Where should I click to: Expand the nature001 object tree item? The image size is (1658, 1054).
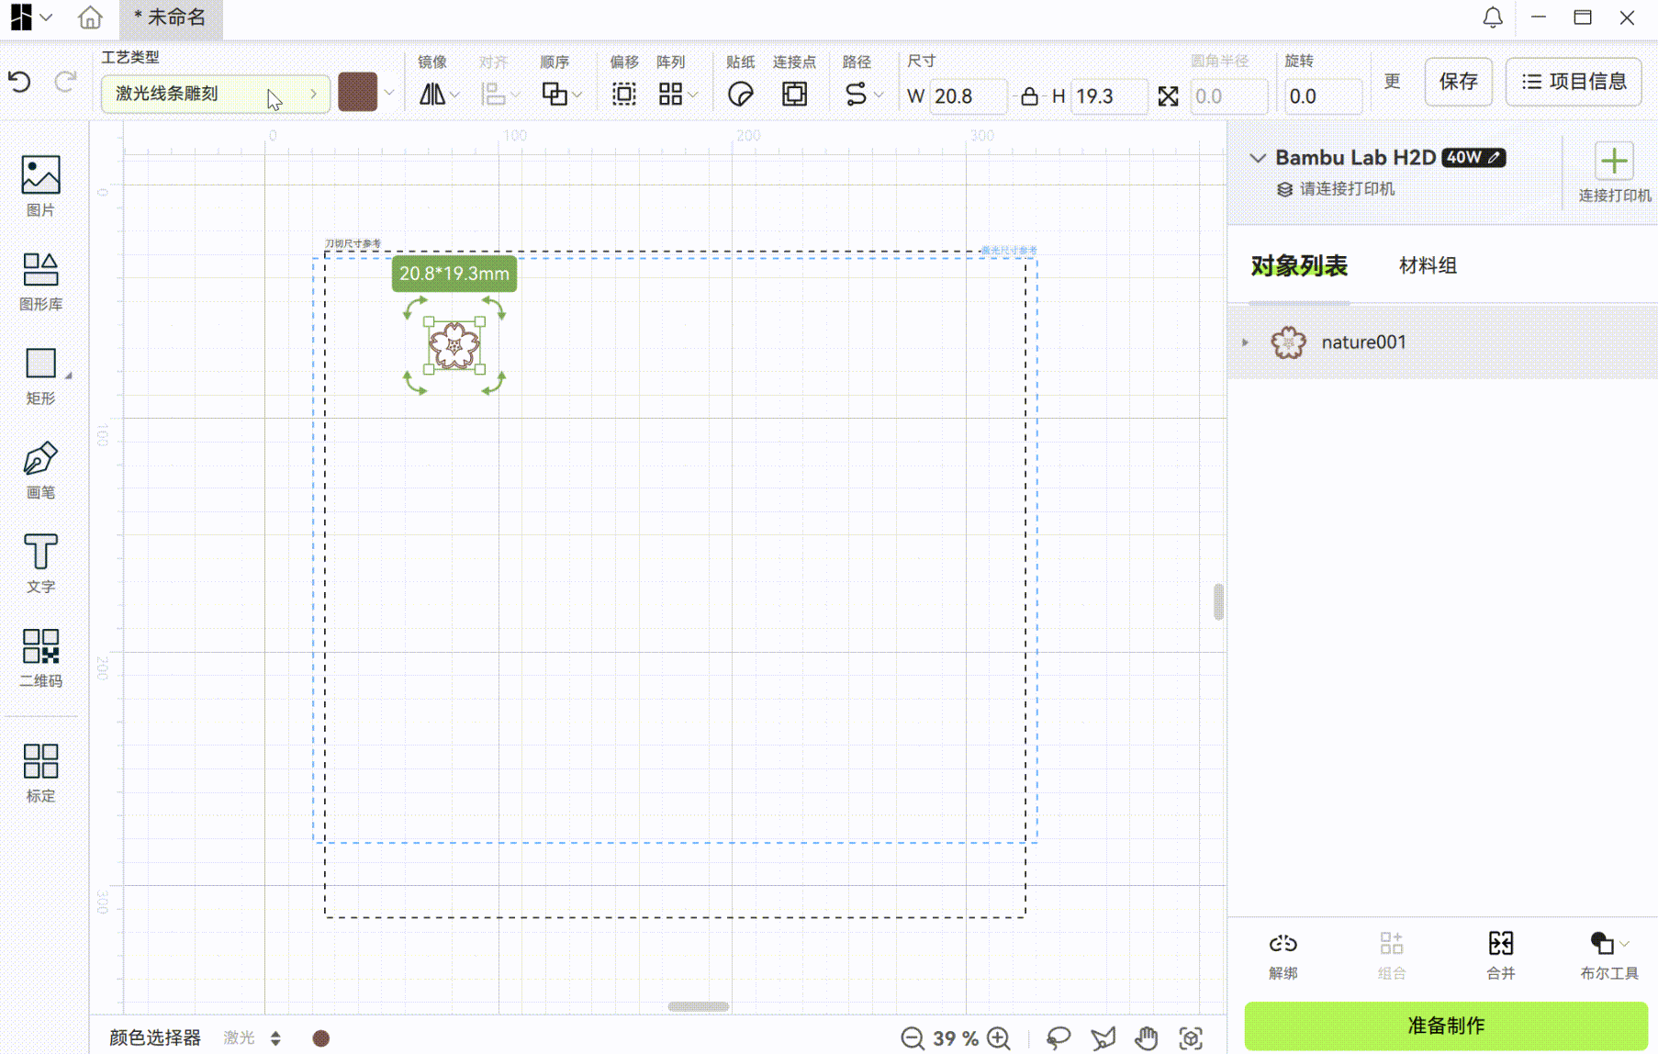(1246, 342)
